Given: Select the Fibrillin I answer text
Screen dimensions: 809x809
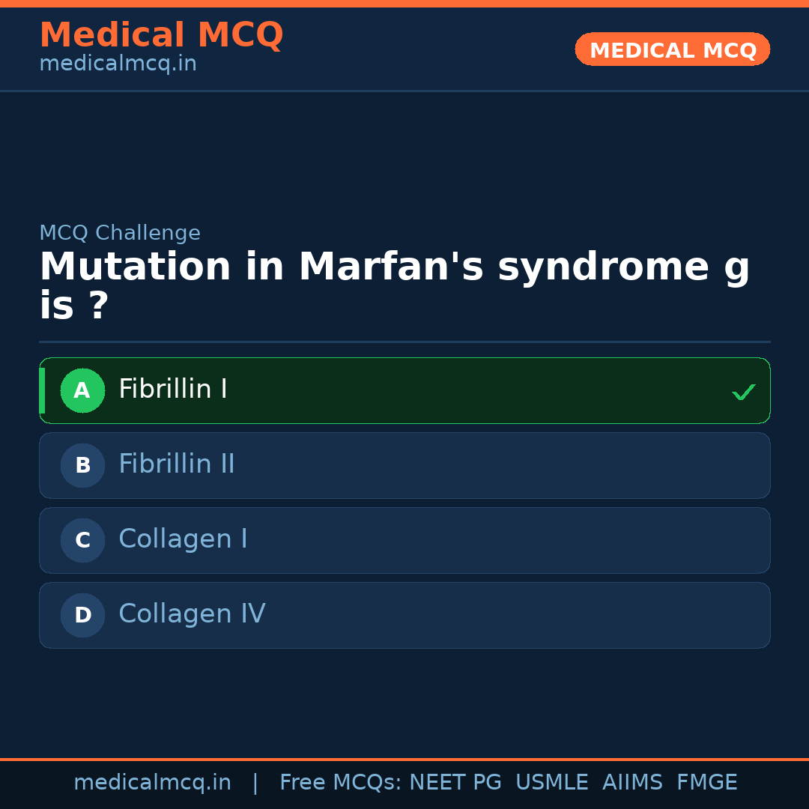Looking at the screenshot, I should point(173,390).
